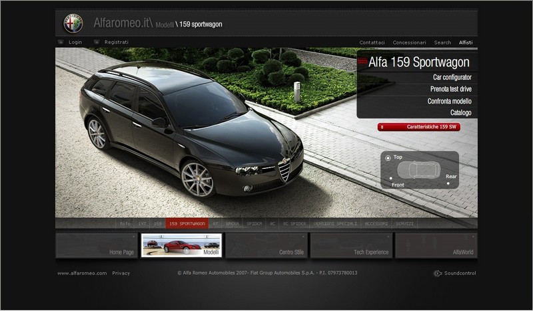Screen dimensions: 533x311
Task: Click the Soundcontrol label
Action: [x=460, y=273]
